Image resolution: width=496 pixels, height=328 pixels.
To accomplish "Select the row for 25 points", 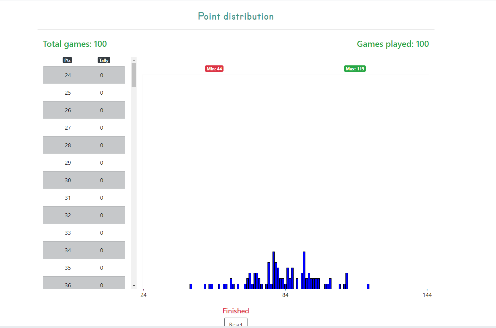I will pos(84,93).
